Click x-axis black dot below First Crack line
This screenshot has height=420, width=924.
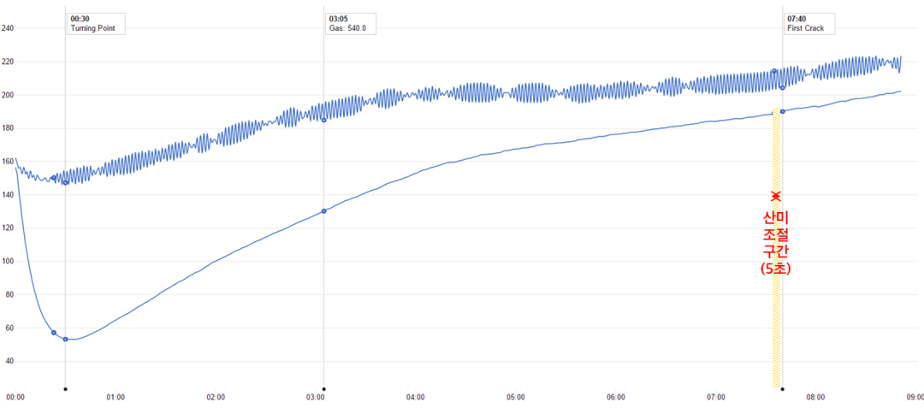(x=782, y=388)
